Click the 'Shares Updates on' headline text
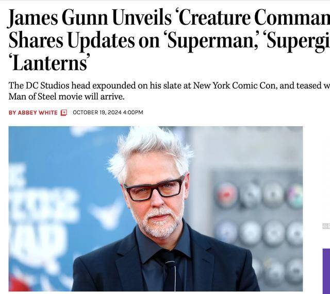The image size is (330, 294). pos(84,40)
